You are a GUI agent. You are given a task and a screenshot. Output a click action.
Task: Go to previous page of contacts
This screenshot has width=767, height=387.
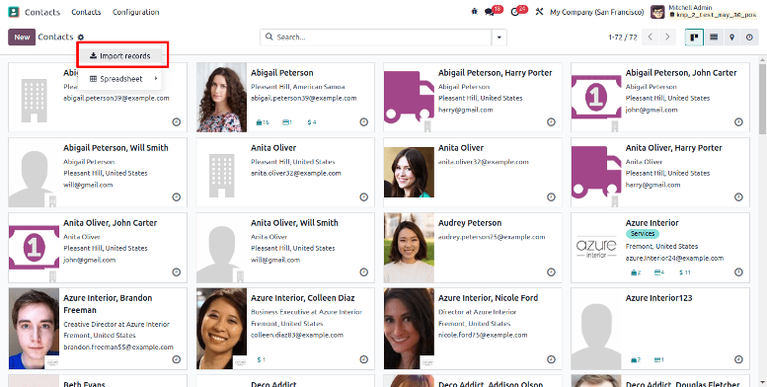[651, 38]
